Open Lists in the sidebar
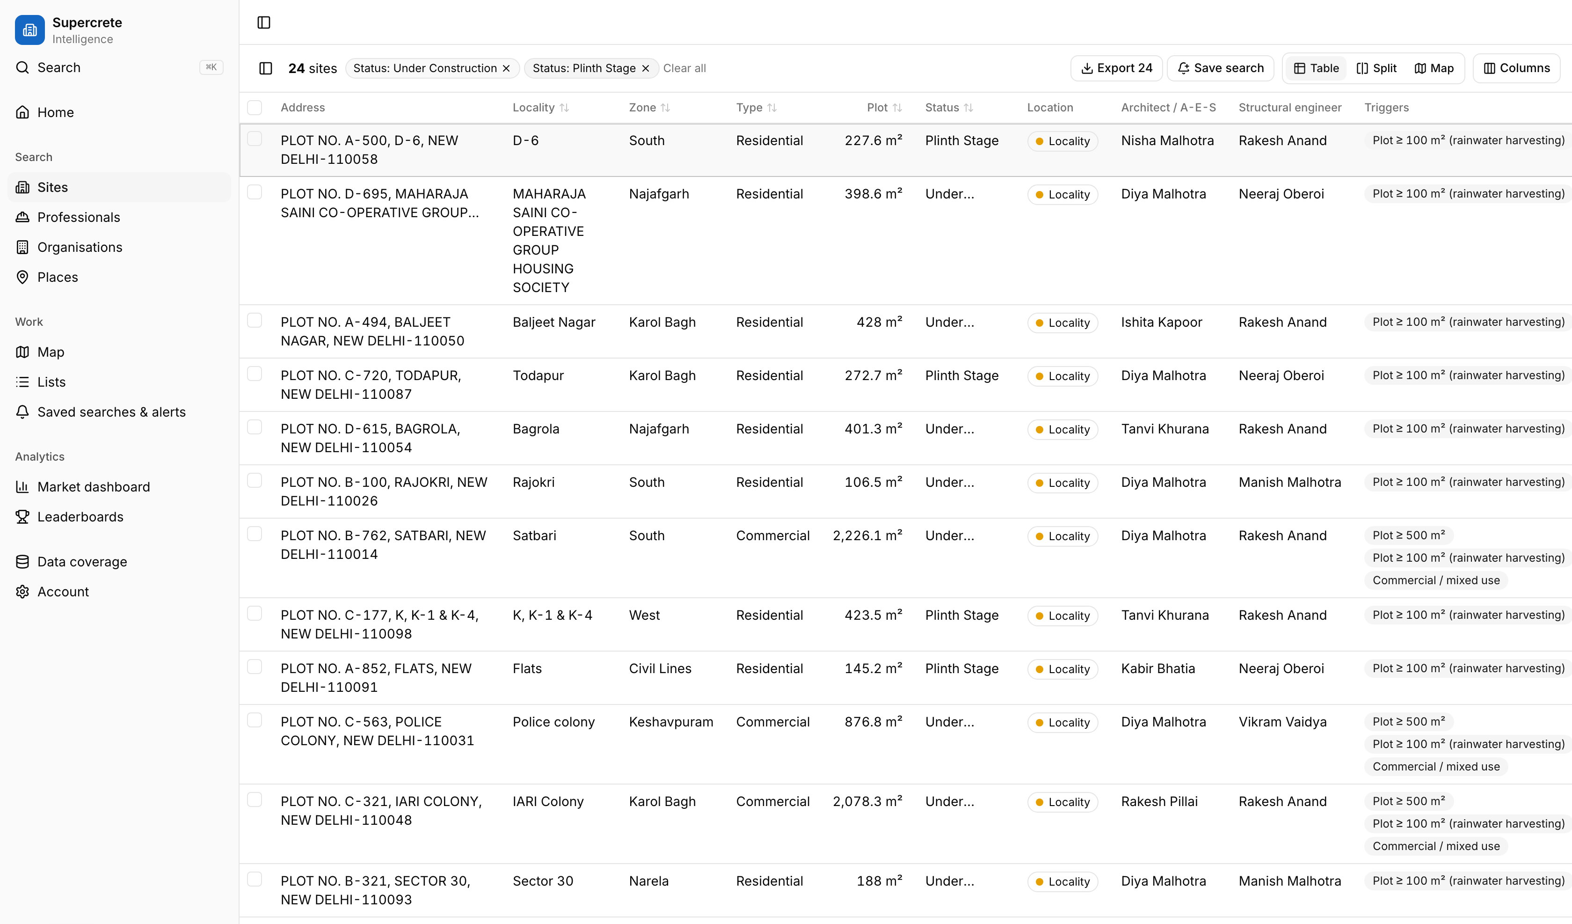Viewport: 1572px width, 924px height. (x=119, y=382)
